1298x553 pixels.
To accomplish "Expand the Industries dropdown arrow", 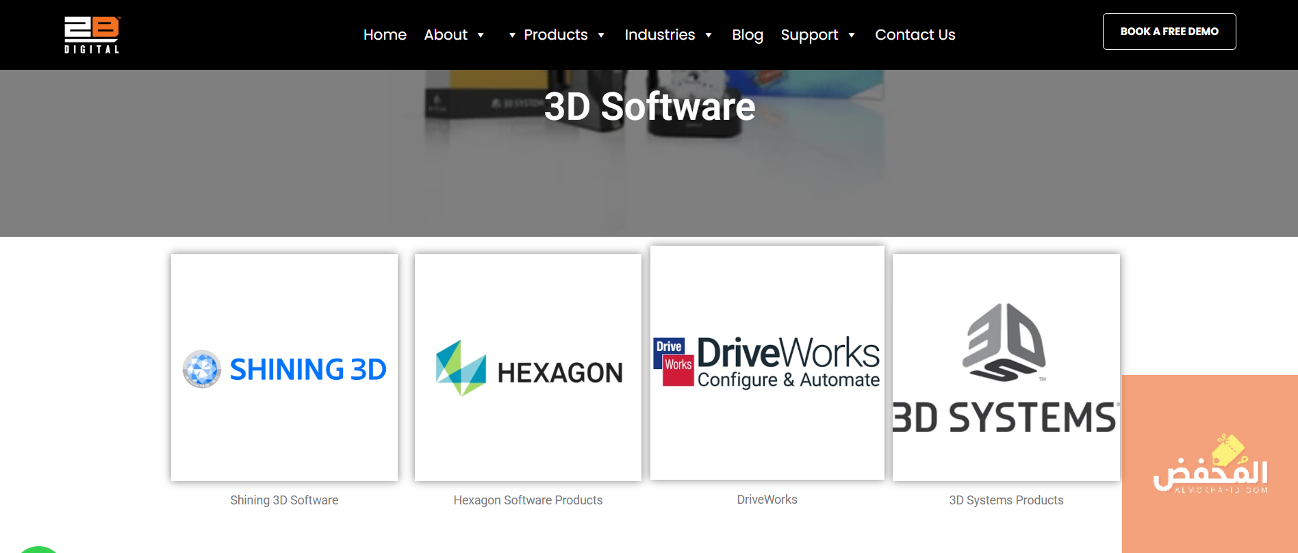I will tap(709, 35).
